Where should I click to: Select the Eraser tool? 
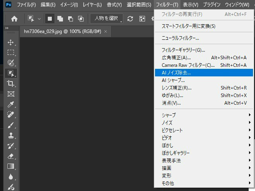coord(11,156)
